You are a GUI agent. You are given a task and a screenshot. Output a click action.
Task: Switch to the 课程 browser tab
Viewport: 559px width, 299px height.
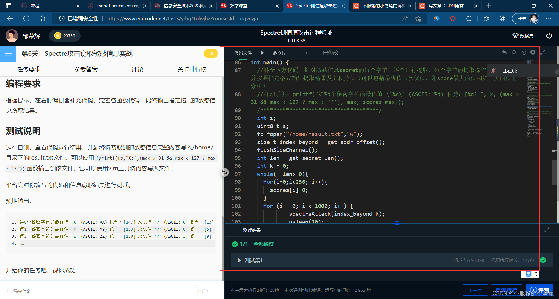pos(50,6)
